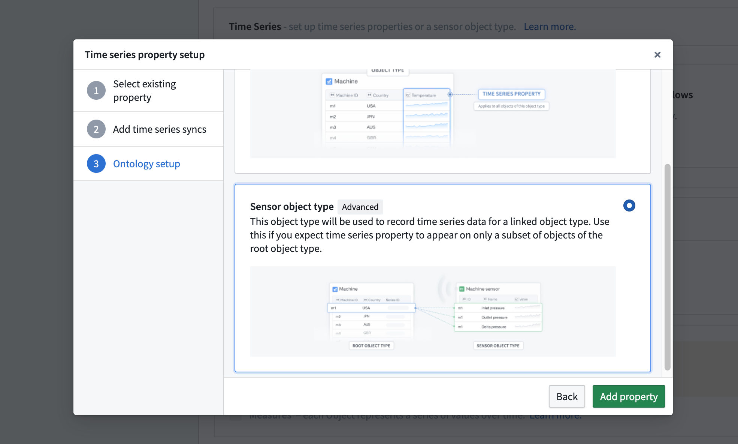Click the sensor object type diagram thumbnail
Screen dimensions: 738x444
(433, 311)
